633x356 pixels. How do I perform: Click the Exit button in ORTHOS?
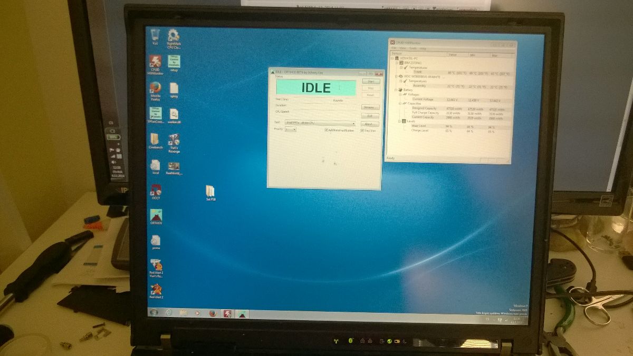pyautogui.click(x=369, y=116)
